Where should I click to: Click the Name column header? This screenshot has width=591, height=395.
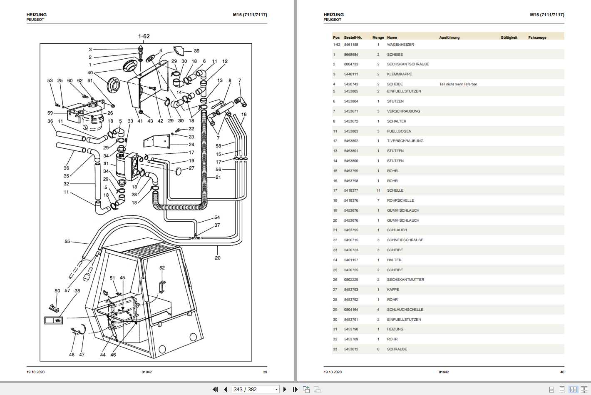tap(392, 37)
